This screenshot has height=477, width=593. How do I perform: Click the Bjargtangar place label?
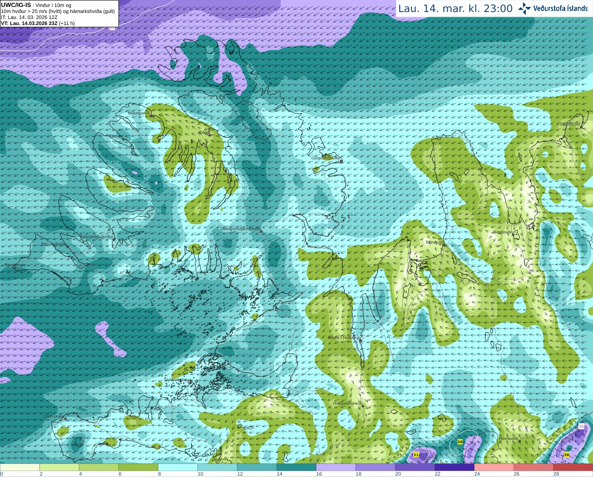pos(15,265)
